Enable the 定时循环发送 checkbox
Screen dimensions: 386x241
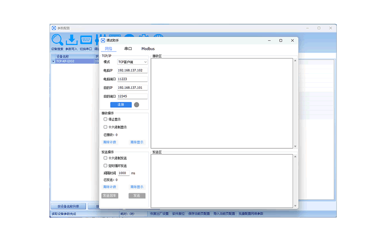tap(106, 166)
